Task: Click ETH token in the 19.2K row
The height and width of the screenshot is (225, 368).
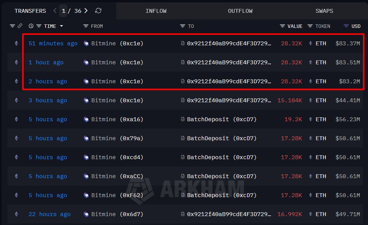Action: 321,119
